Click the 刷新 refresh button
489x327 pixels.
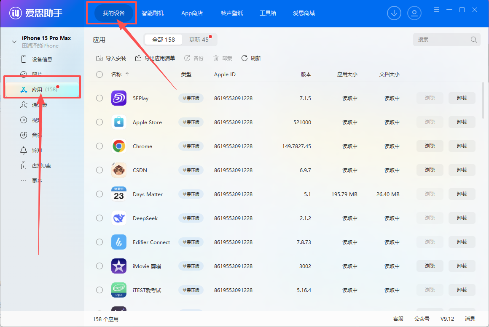(251, 58)
